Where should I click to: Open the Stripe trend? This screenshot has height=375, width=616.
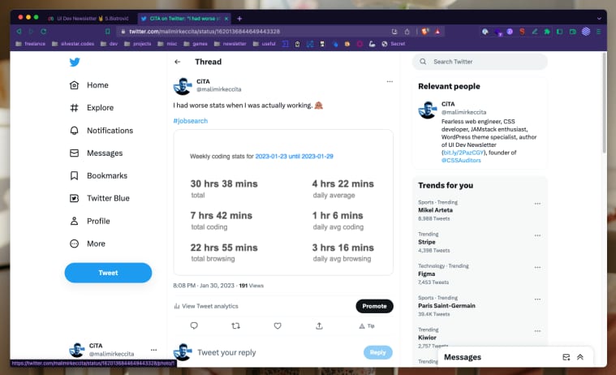[427, 242]
